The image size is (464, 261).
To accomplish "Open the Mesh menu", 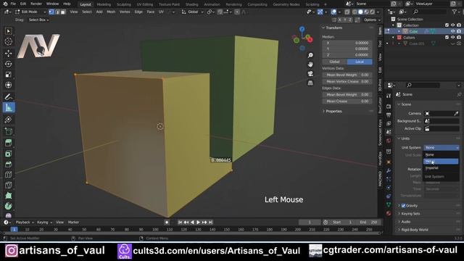I will point(111,12).
